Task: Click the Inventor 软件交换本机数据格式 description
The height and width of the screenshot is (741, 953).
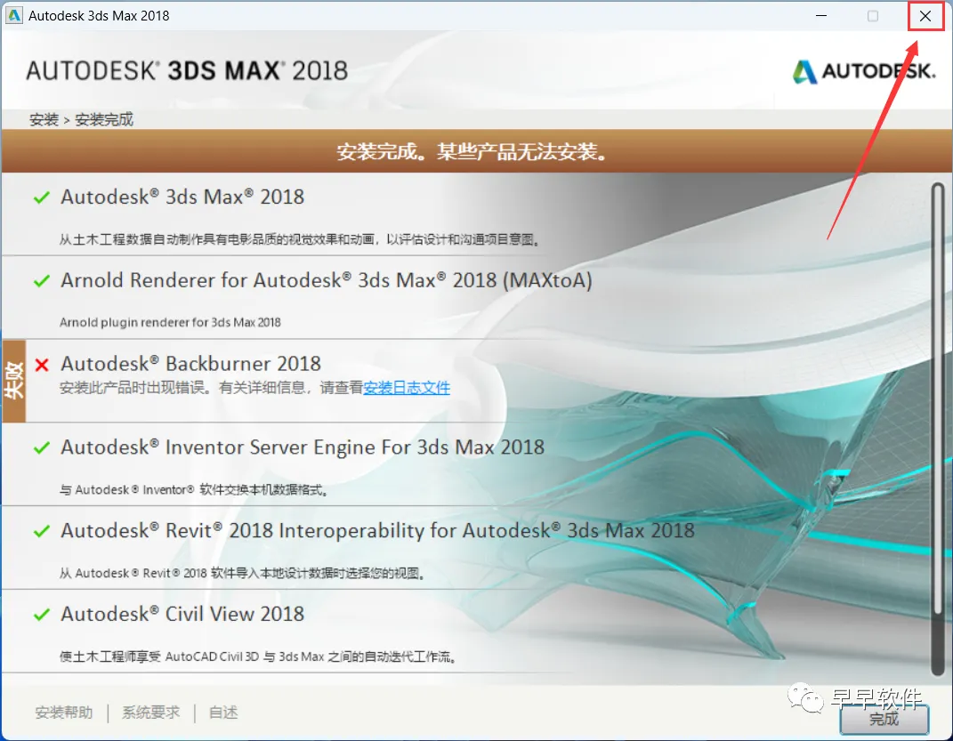Action: click(x=194, y=489)
